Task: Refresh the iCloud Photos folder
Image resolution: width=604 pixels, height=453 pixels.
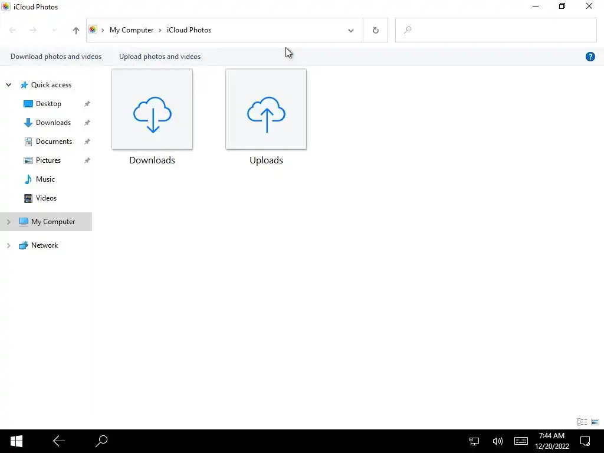Action: tap(376, 30)
